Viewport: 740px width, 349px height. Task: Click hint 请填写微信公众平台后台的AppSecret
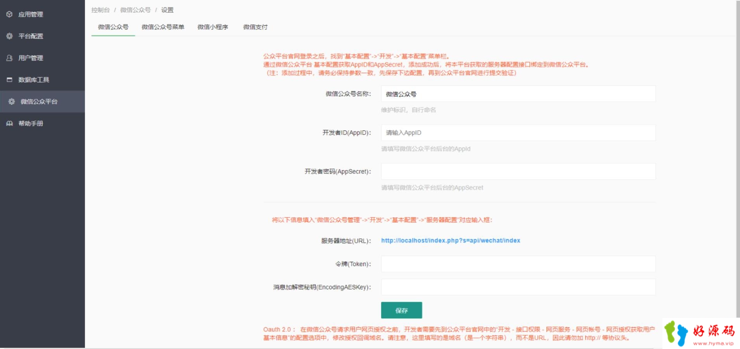pos(432,188)
